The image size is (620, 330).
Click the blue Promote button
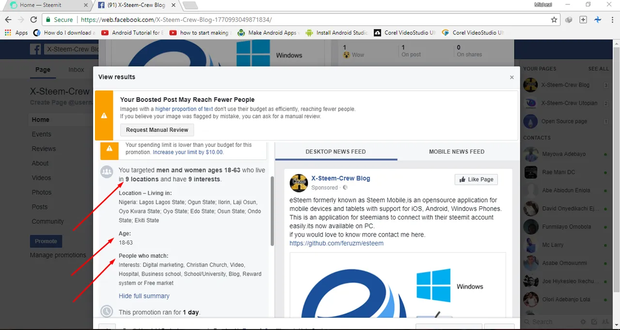pos(46,241)
